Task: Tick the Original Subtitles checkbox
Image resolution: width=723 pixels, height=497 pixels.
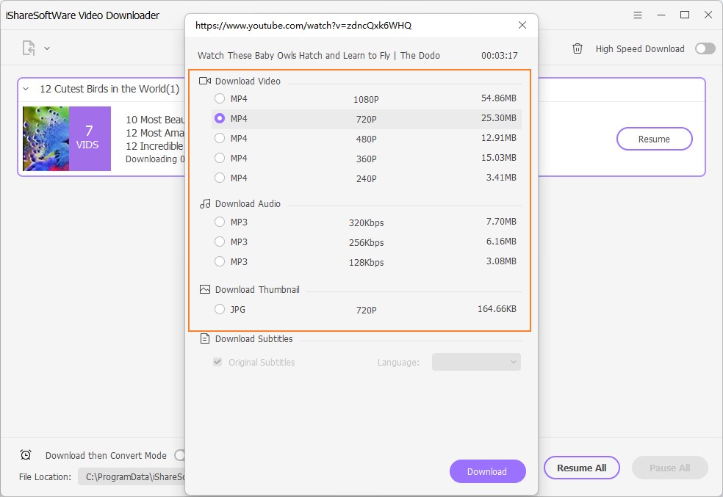Action: pyautogui.click(x=217, y=362)
